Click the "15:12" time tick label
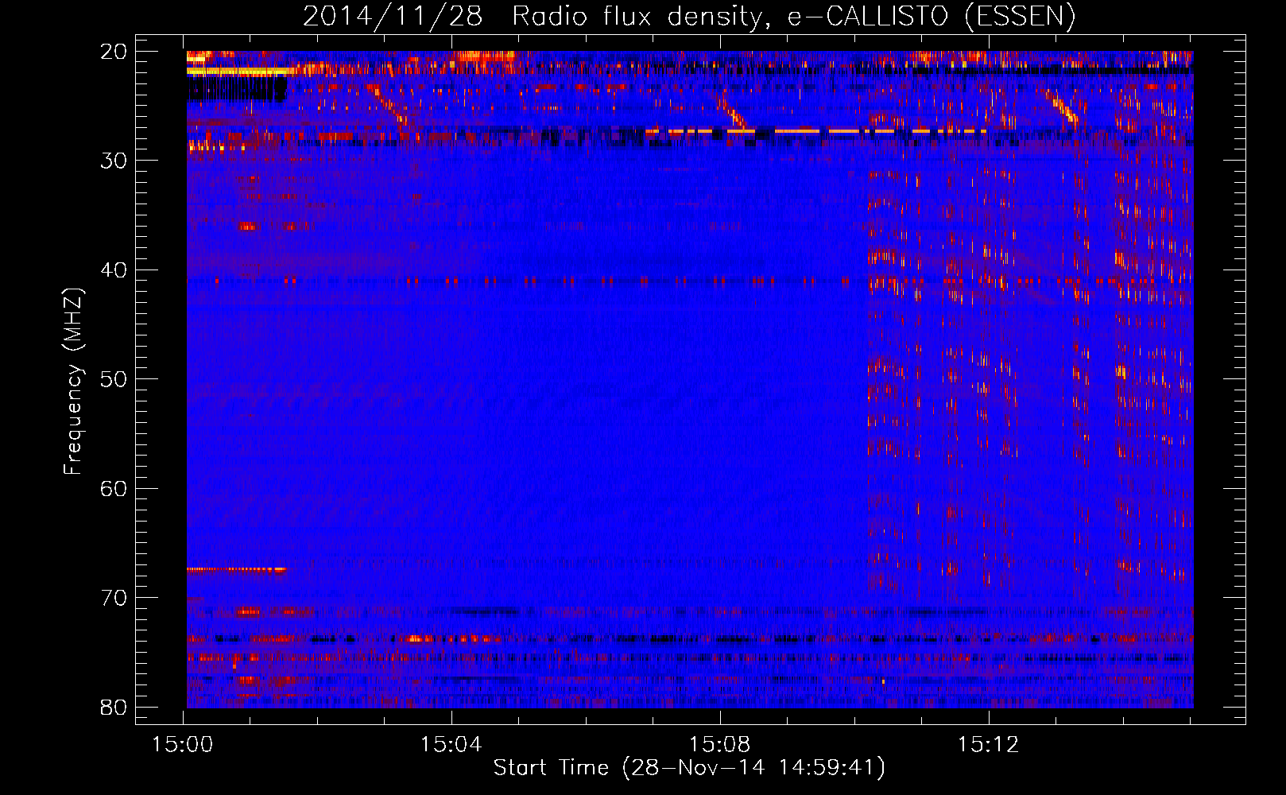Viewport: 1286px width, 795px height. pyautogui.click(x=988, y=745)
